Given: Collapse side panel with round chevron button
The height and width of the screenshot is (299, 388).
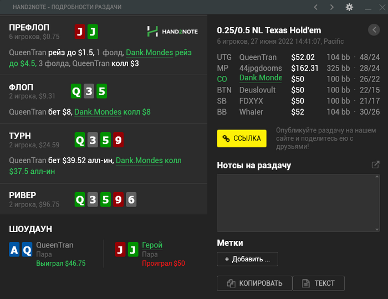Looking at the screenshot, I should [374, 30].
